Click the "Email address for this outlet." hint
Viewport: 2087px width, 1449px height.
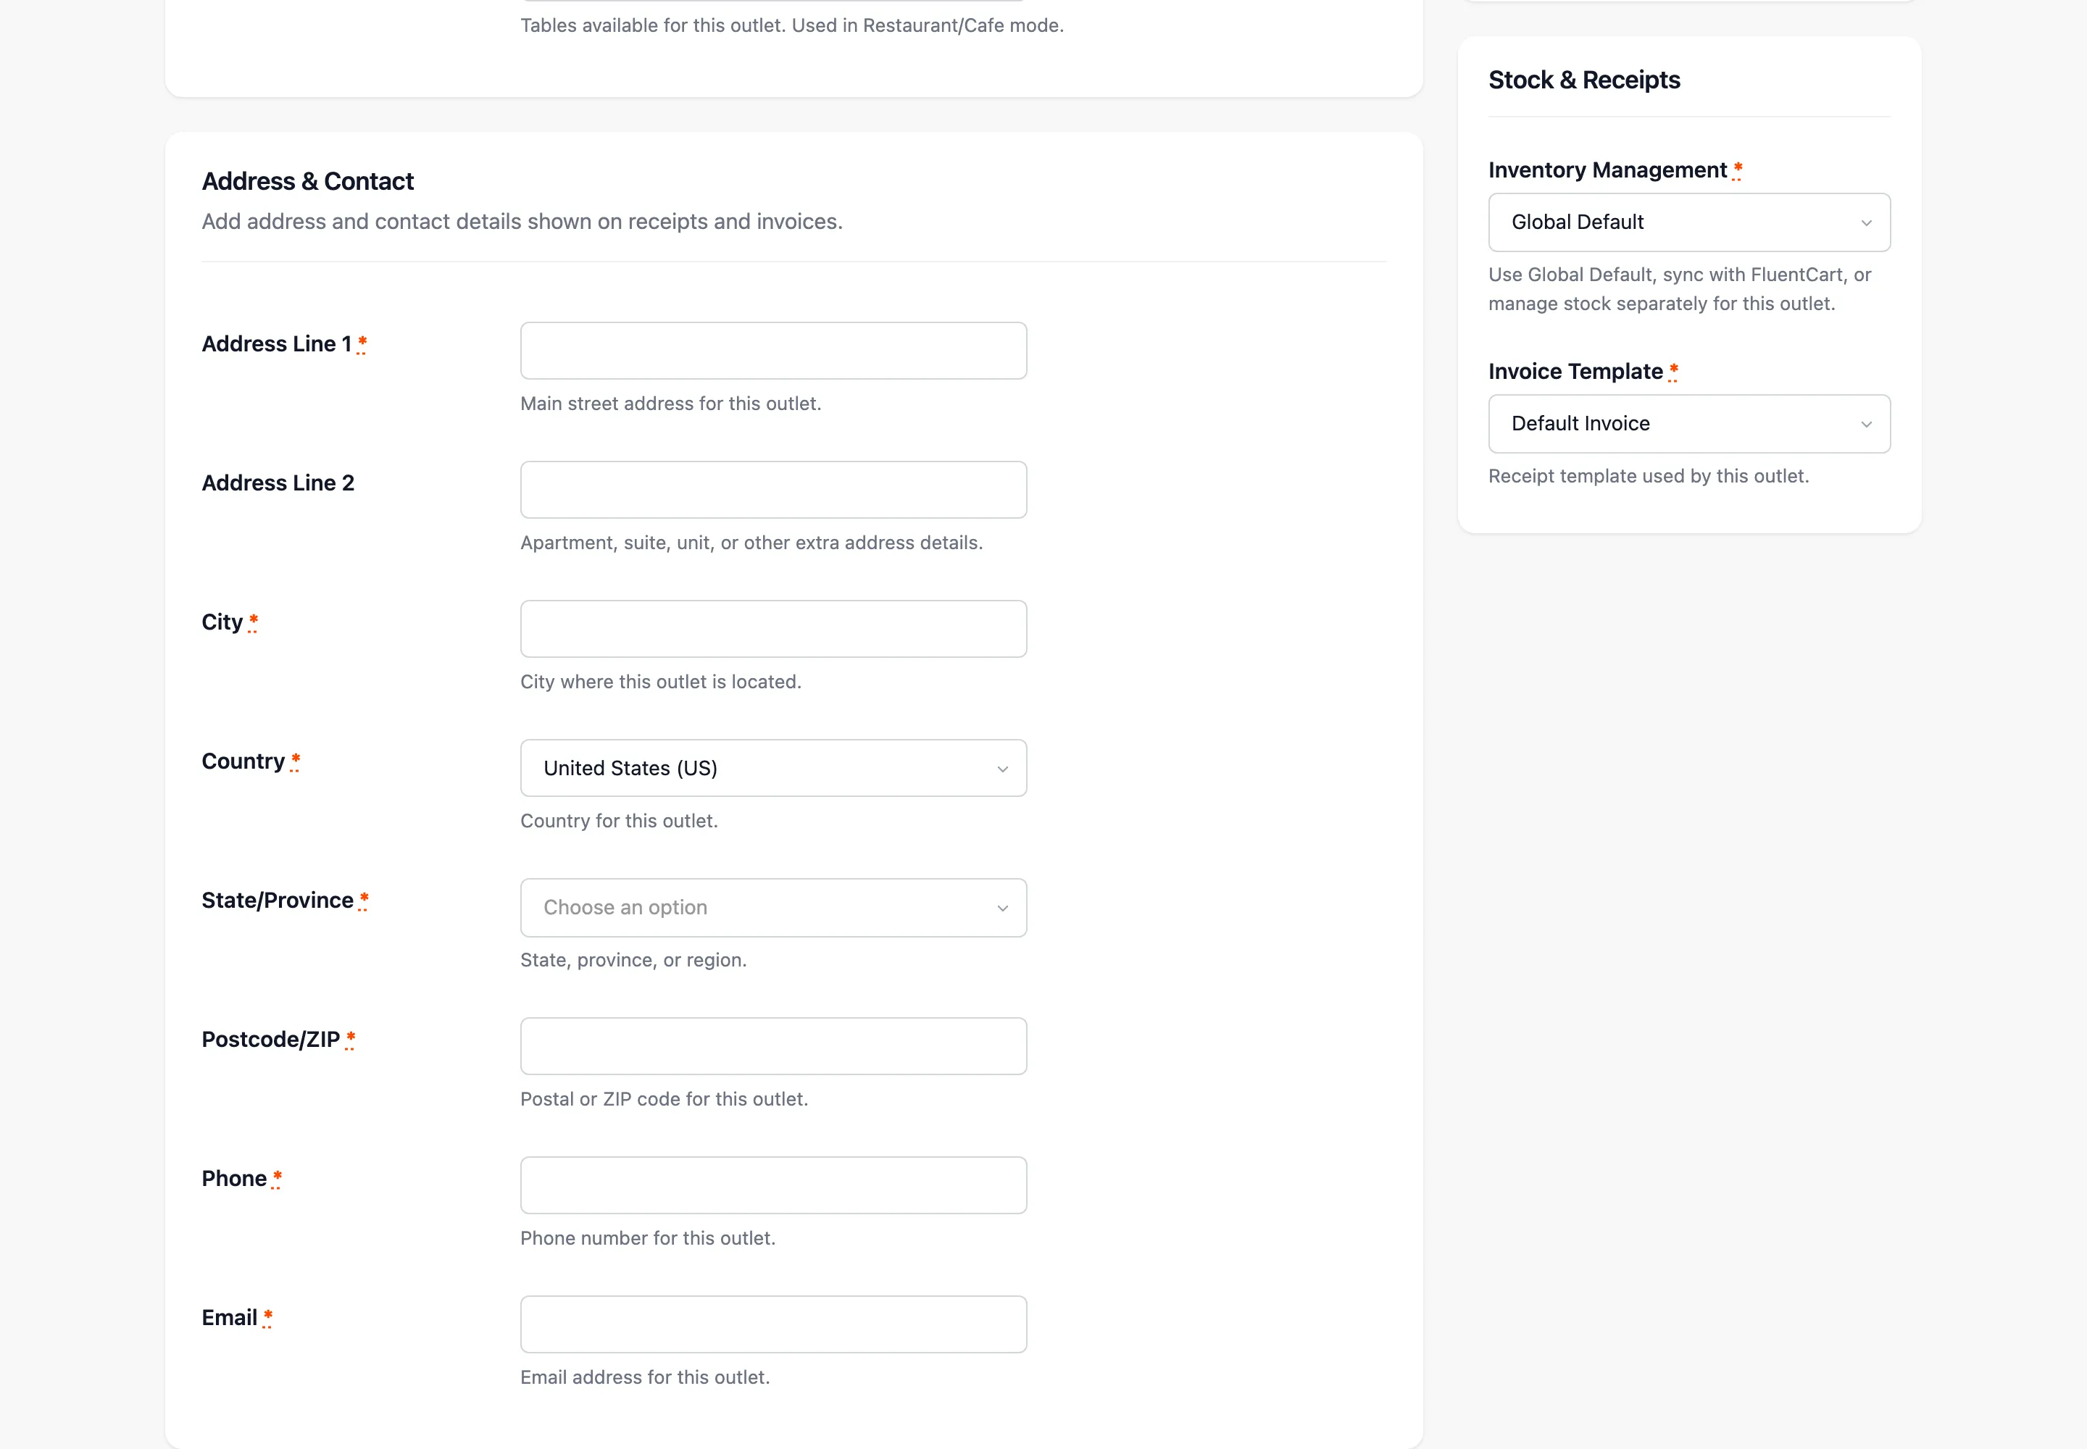click(646, 1377)
